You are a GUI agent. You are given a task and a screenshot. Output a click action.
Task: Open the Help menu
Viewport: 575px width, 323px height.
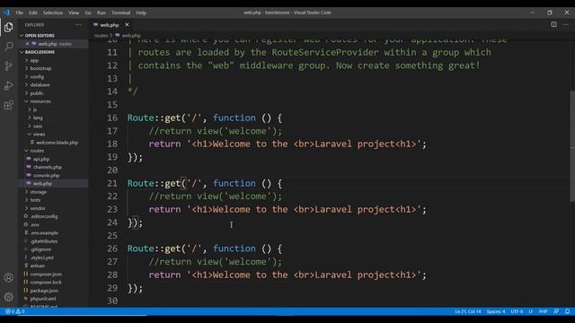click(x=141, y=13)
